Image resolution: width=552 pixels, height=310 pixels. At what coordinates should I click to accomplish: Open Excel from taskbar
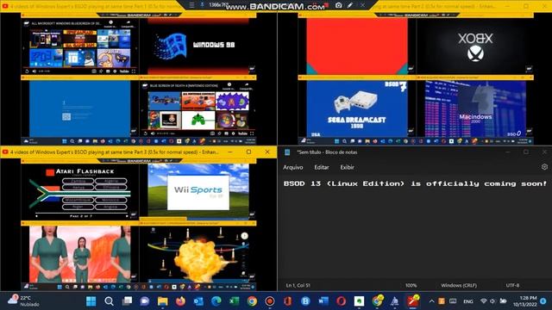tap(234, 301)
